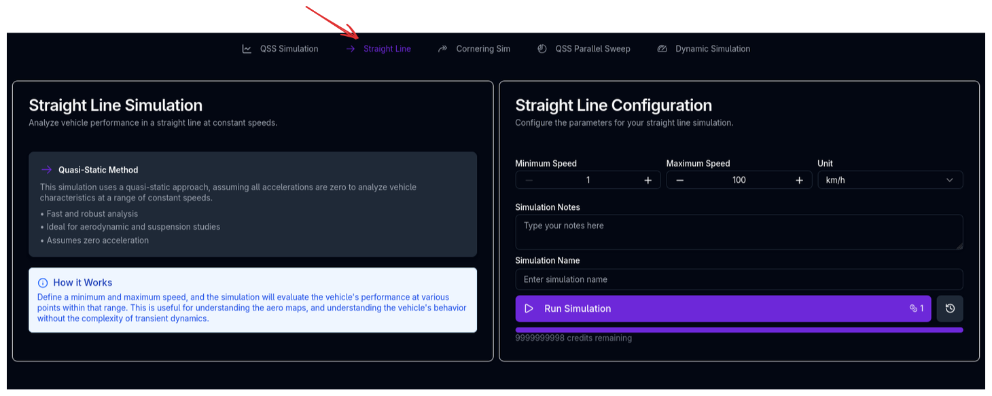Increase Maximum Speed with plus button
992x396 pixels.
tap(799, 180)
